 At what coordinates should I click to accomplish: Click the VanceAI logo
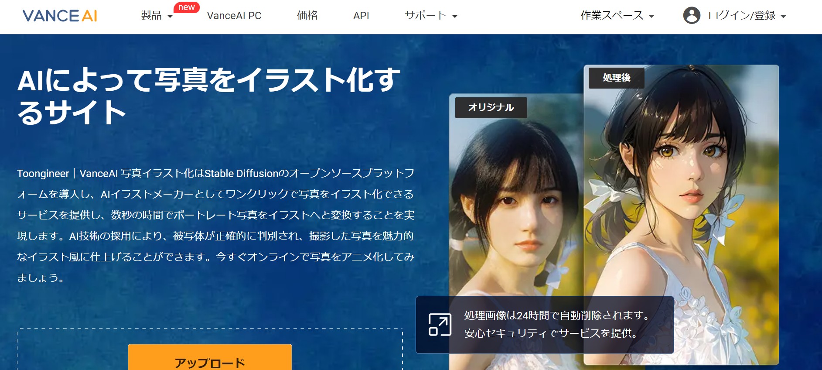pos(60,16)
